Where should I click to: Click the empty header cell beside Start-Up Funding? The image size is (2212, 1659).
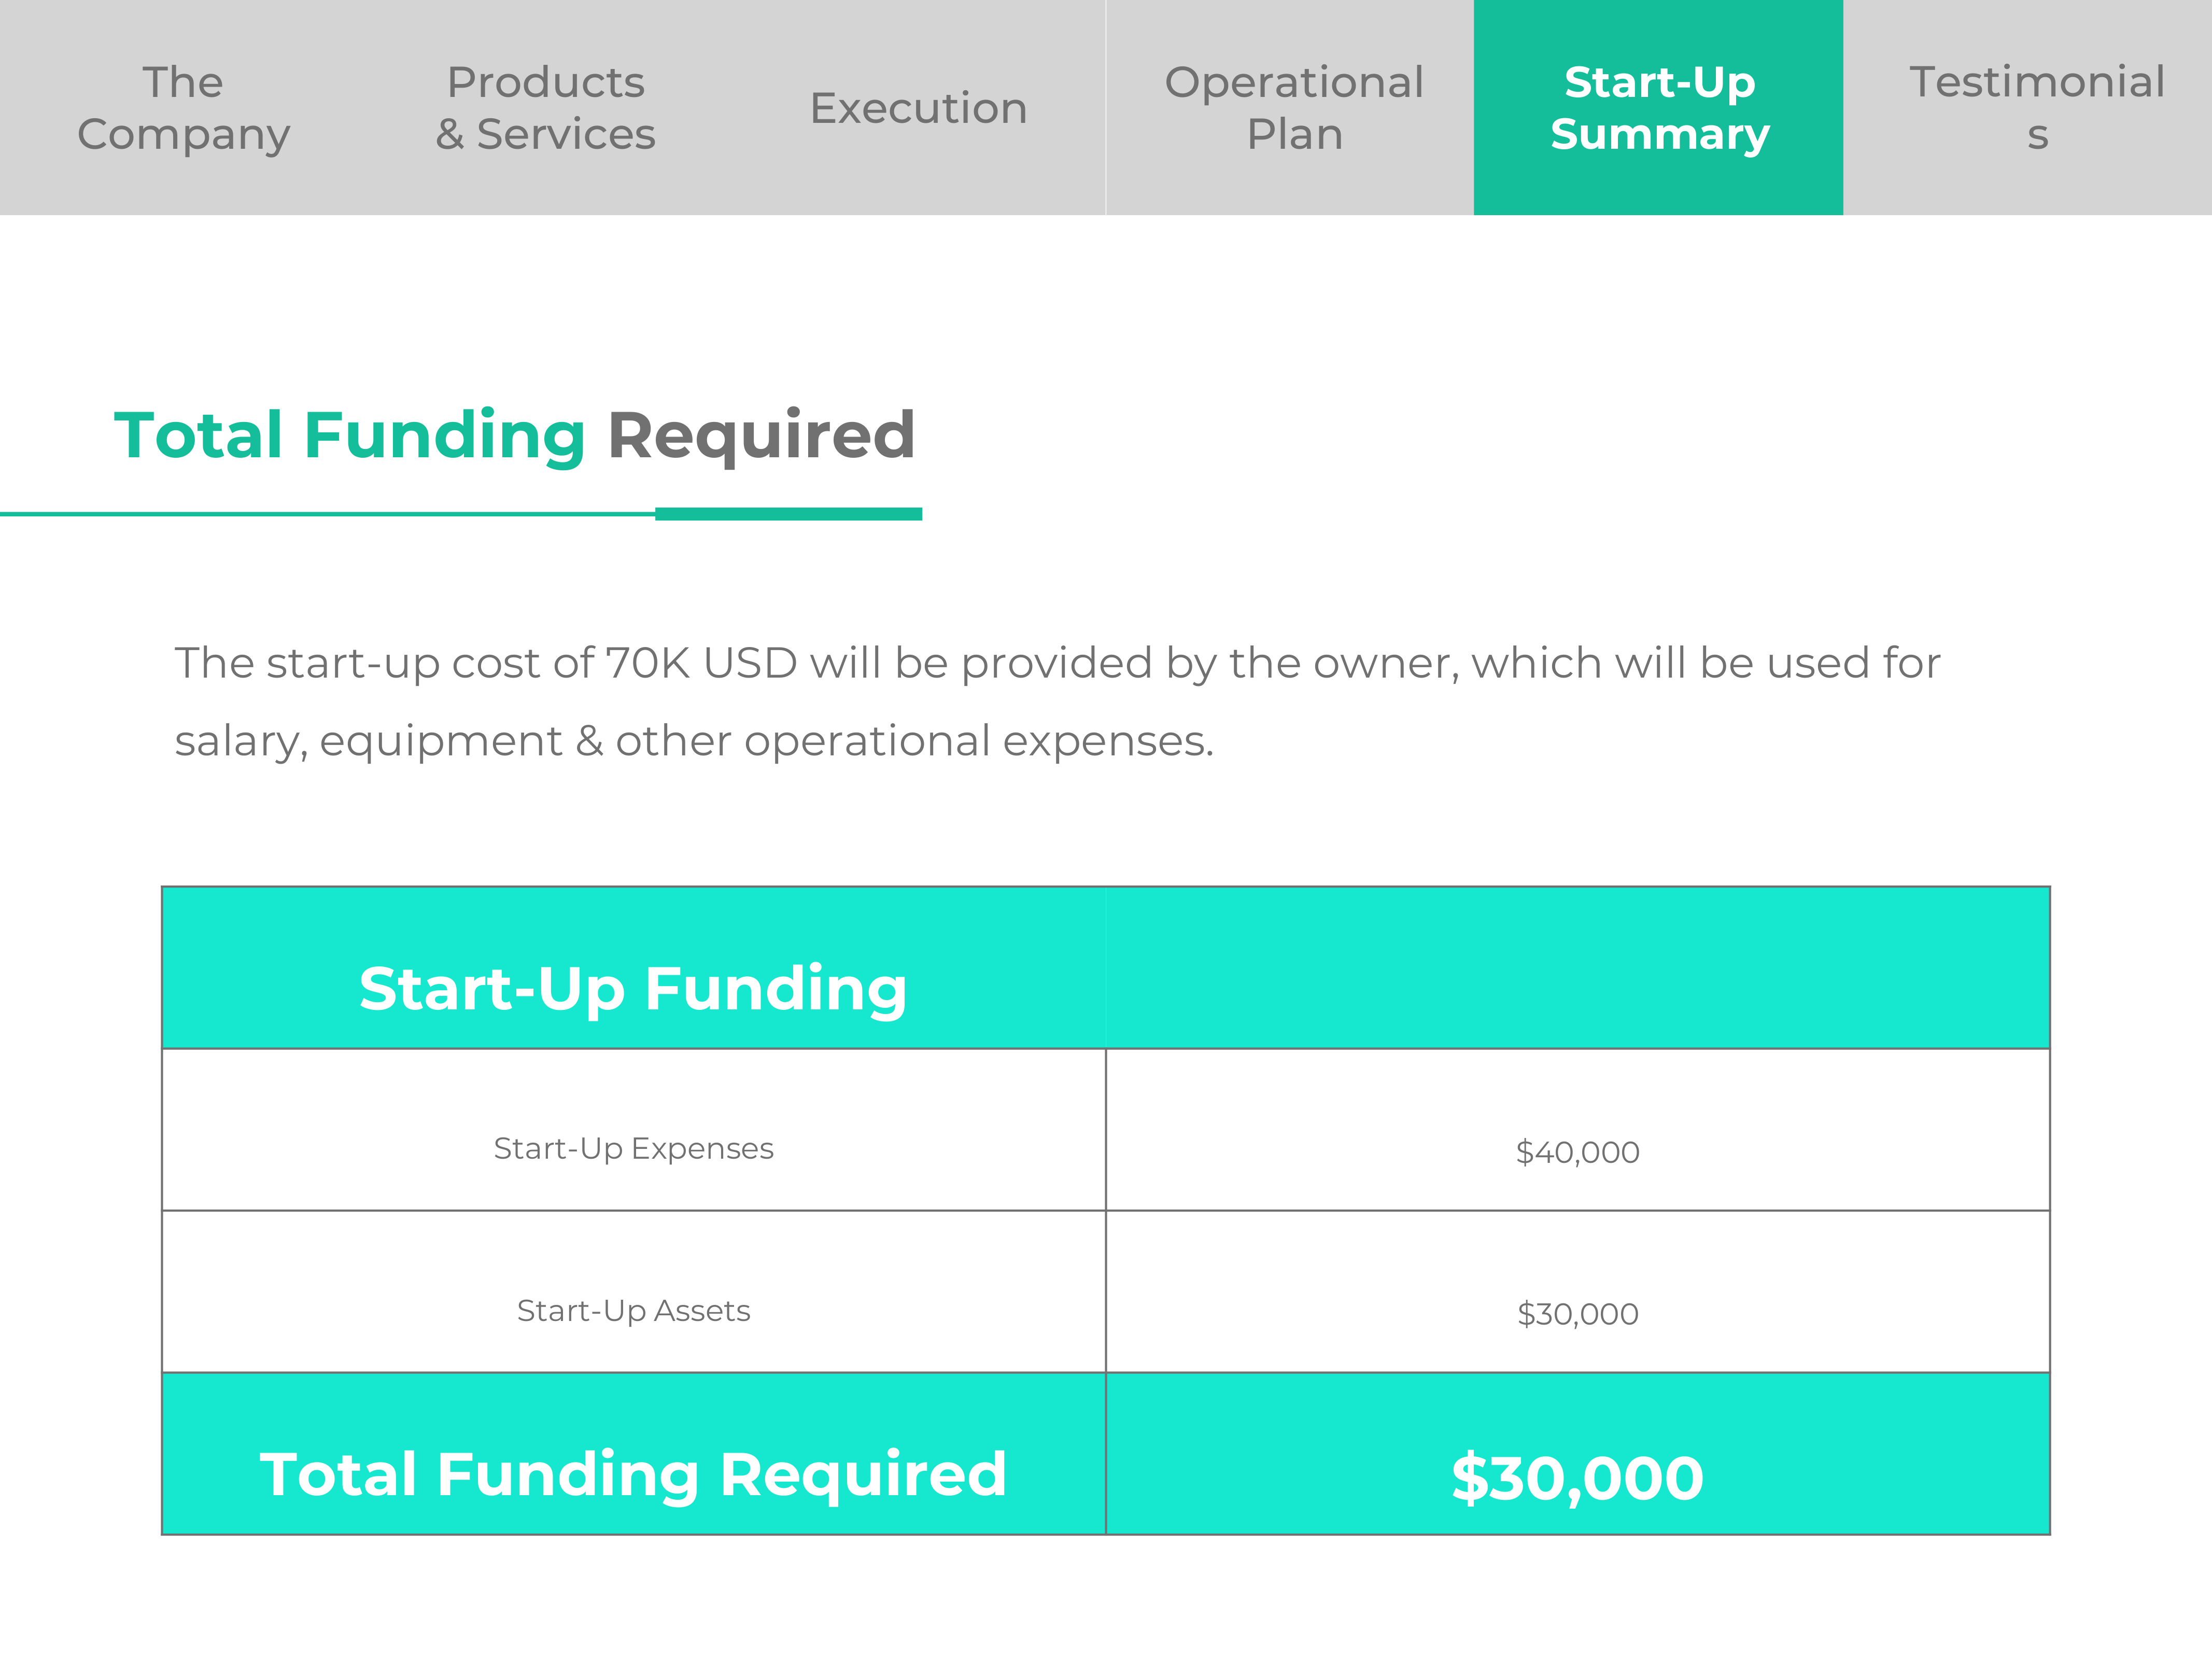click(1578, 968)
